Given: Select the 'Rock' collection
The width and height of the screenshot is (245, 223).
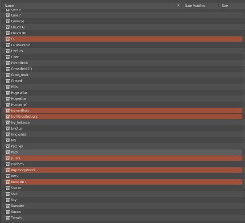Looking at the screenshot, I should (123, 176).
